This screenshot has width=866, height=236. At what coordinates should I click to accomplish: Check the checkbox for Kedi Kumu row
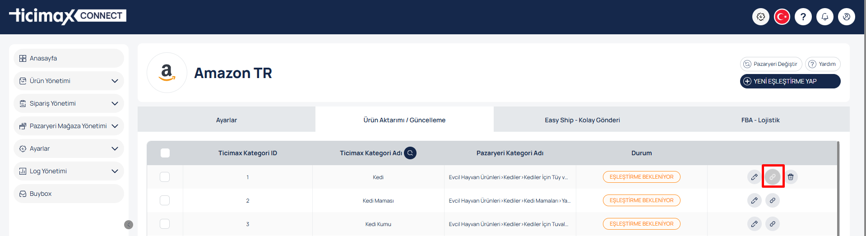(x=165, y=224)
